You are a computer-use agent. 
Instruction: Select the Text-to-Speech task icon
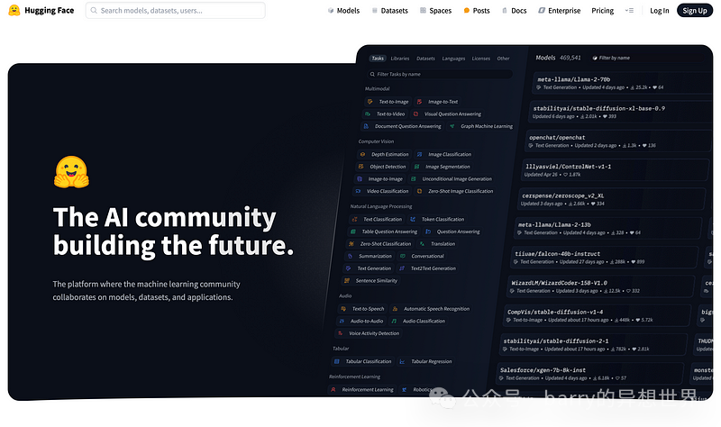[343, 309]
